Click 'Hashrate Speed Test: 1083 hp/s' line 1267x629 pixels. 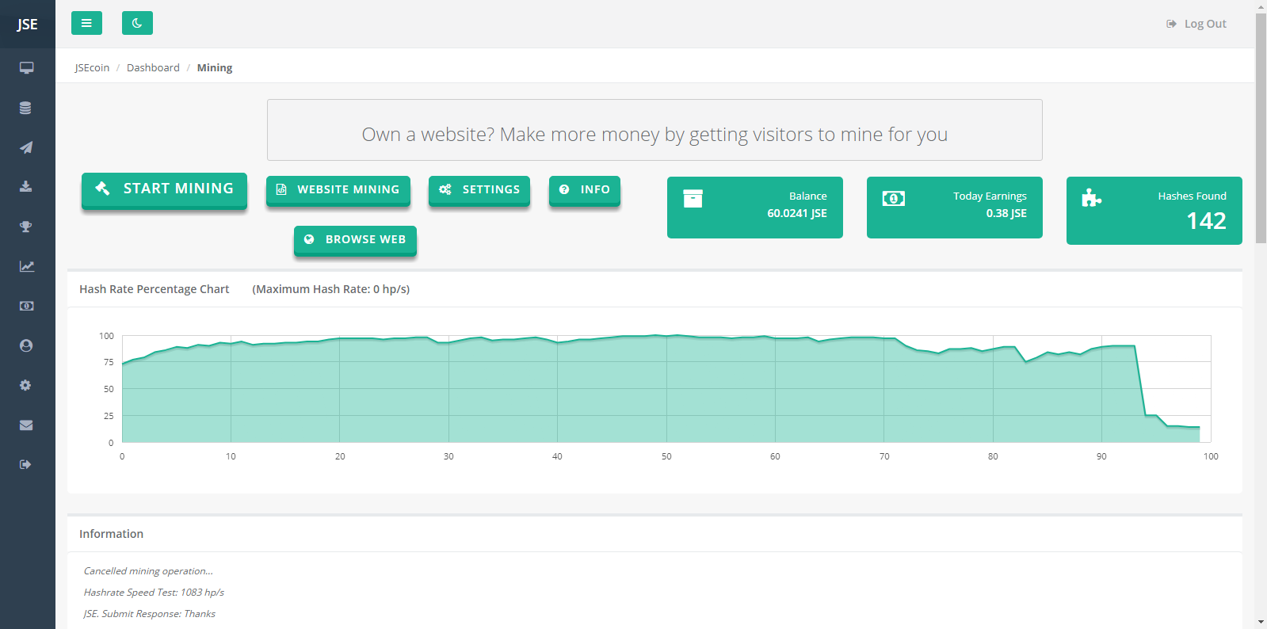tap(154, 592)
